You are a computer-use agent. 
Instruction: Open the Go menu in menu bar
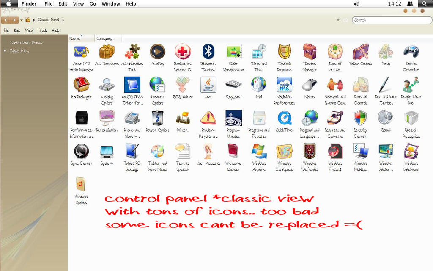click(x=93, y=3)
